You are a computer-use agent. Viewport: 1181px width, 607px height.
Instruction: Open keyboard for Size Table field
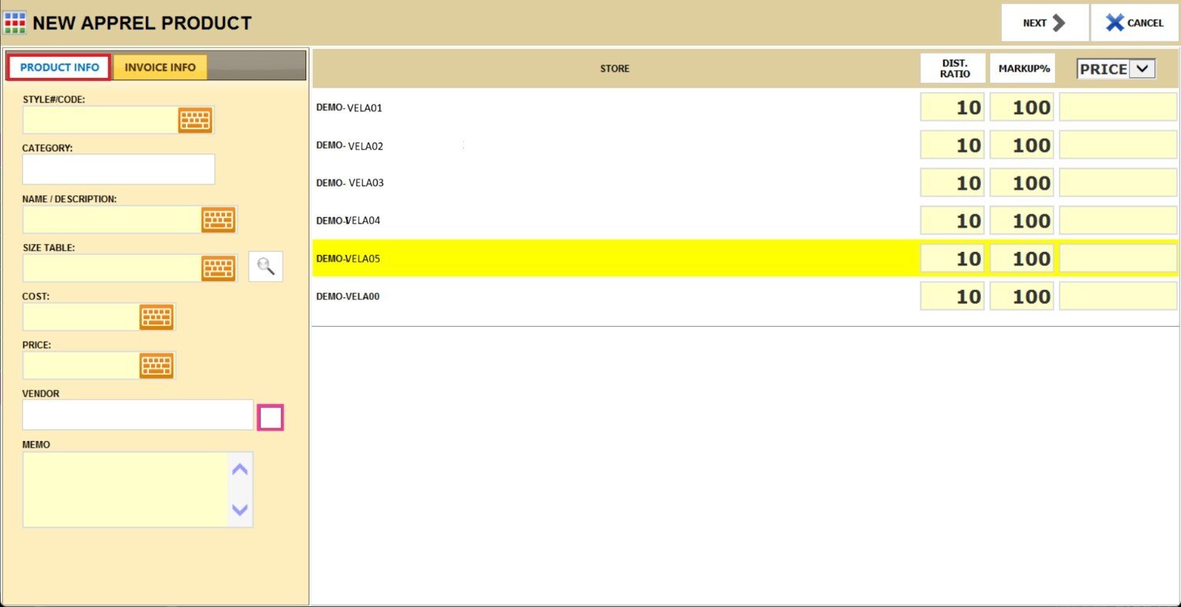tap(218, 268)
